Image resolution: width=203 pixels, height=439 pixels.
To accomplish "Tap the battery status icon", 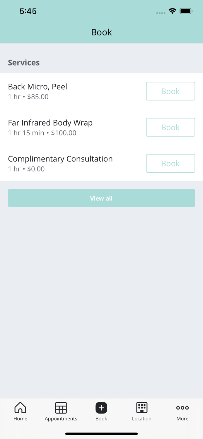I will (186, 11).
